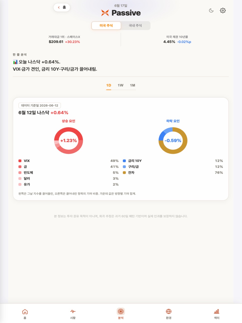
Task: Switch to 1W period tab
Action: 120,85
